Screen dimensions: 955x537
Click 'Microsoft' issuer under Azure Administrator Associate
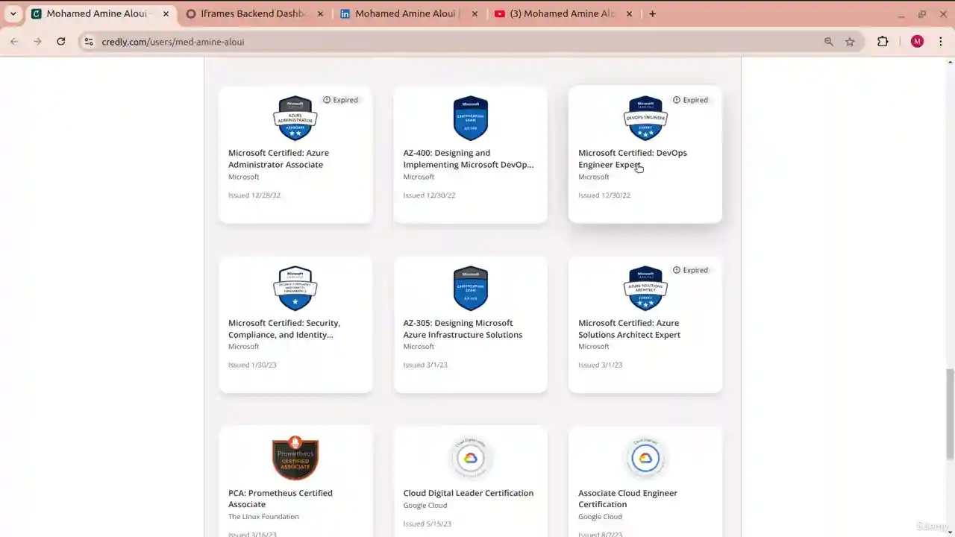point(244,178)
